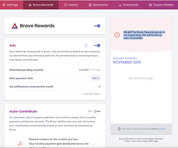The width and height of the screenshot is (178, 148).
Task: Switch to the History tab
Action: pos(71,5)
